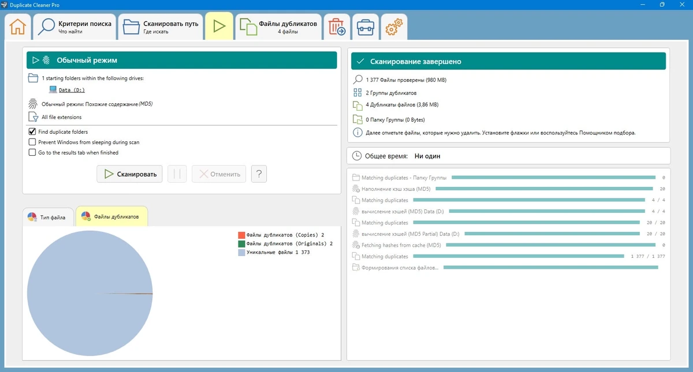Click the fingerprint icon next to Обычный режим MD5
Viewport: 693px width, 372px height.
[33, 104]
